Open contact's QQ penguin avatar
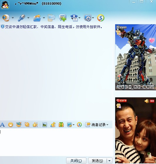The width and height of the screenshot is (156, 164). [x=5, y=5]
